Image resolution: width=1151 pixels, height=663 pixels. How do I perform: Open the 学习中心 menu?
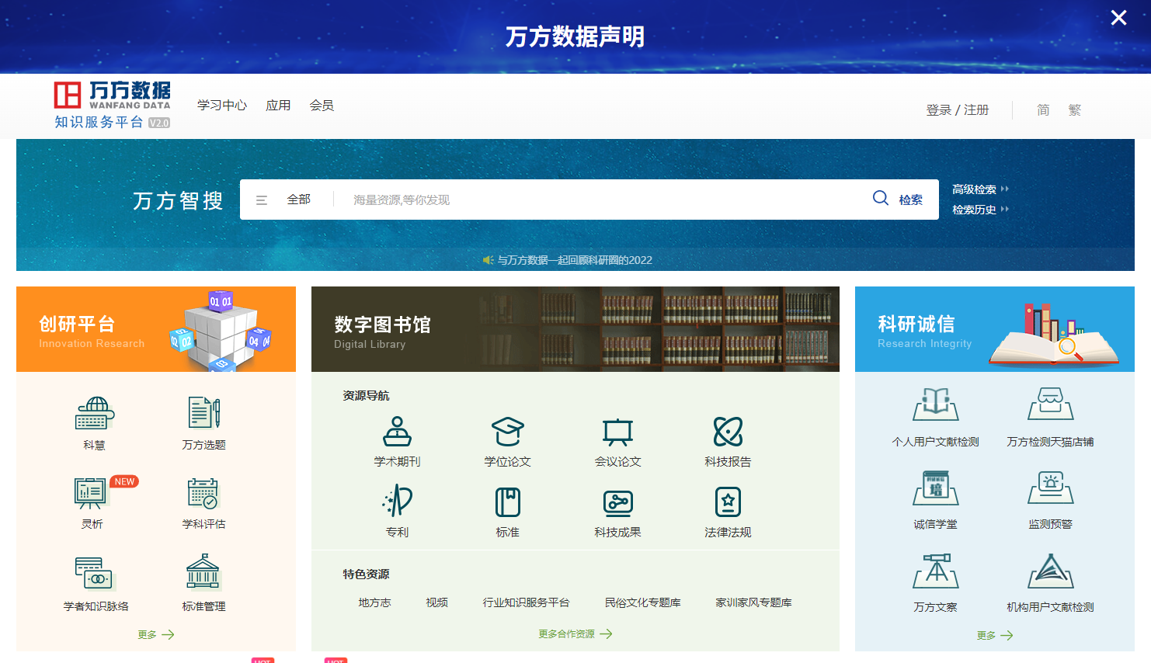pos(222,105)
